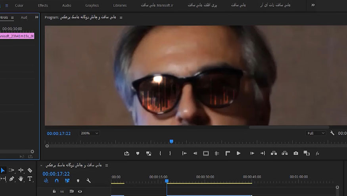
Task: Click the Add Marker button in Program monitor
Action: click(138, 153)
